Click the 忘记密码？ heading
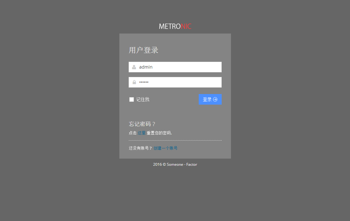Image resolution: width=350 pixels, height=221 pixels. pyautogui.click(x=142, y=124)
